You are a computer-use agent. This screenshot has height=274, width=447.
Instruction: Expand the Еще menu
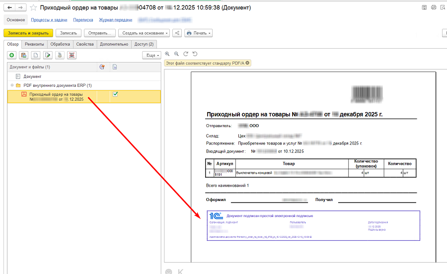click(x=151, y=55)
